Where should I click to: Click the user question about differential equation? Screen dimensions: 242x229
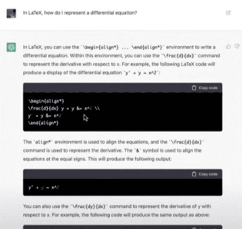tap(80, 13)
